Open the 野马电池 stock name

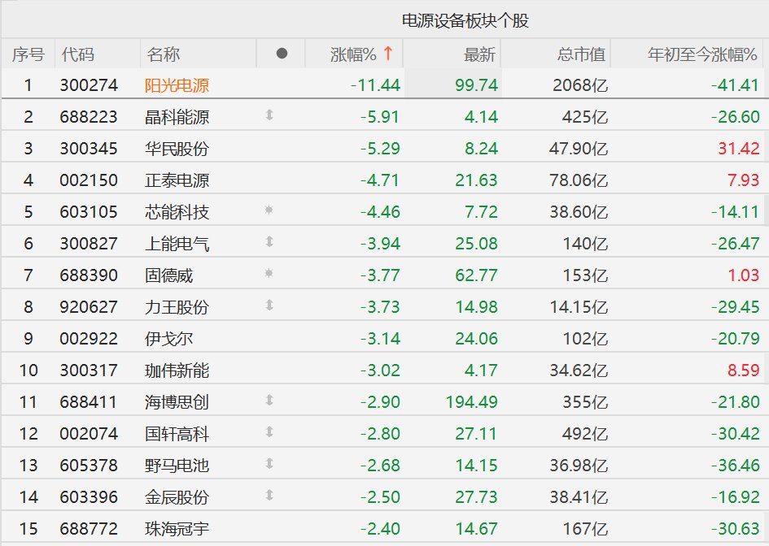click(177, 466)
